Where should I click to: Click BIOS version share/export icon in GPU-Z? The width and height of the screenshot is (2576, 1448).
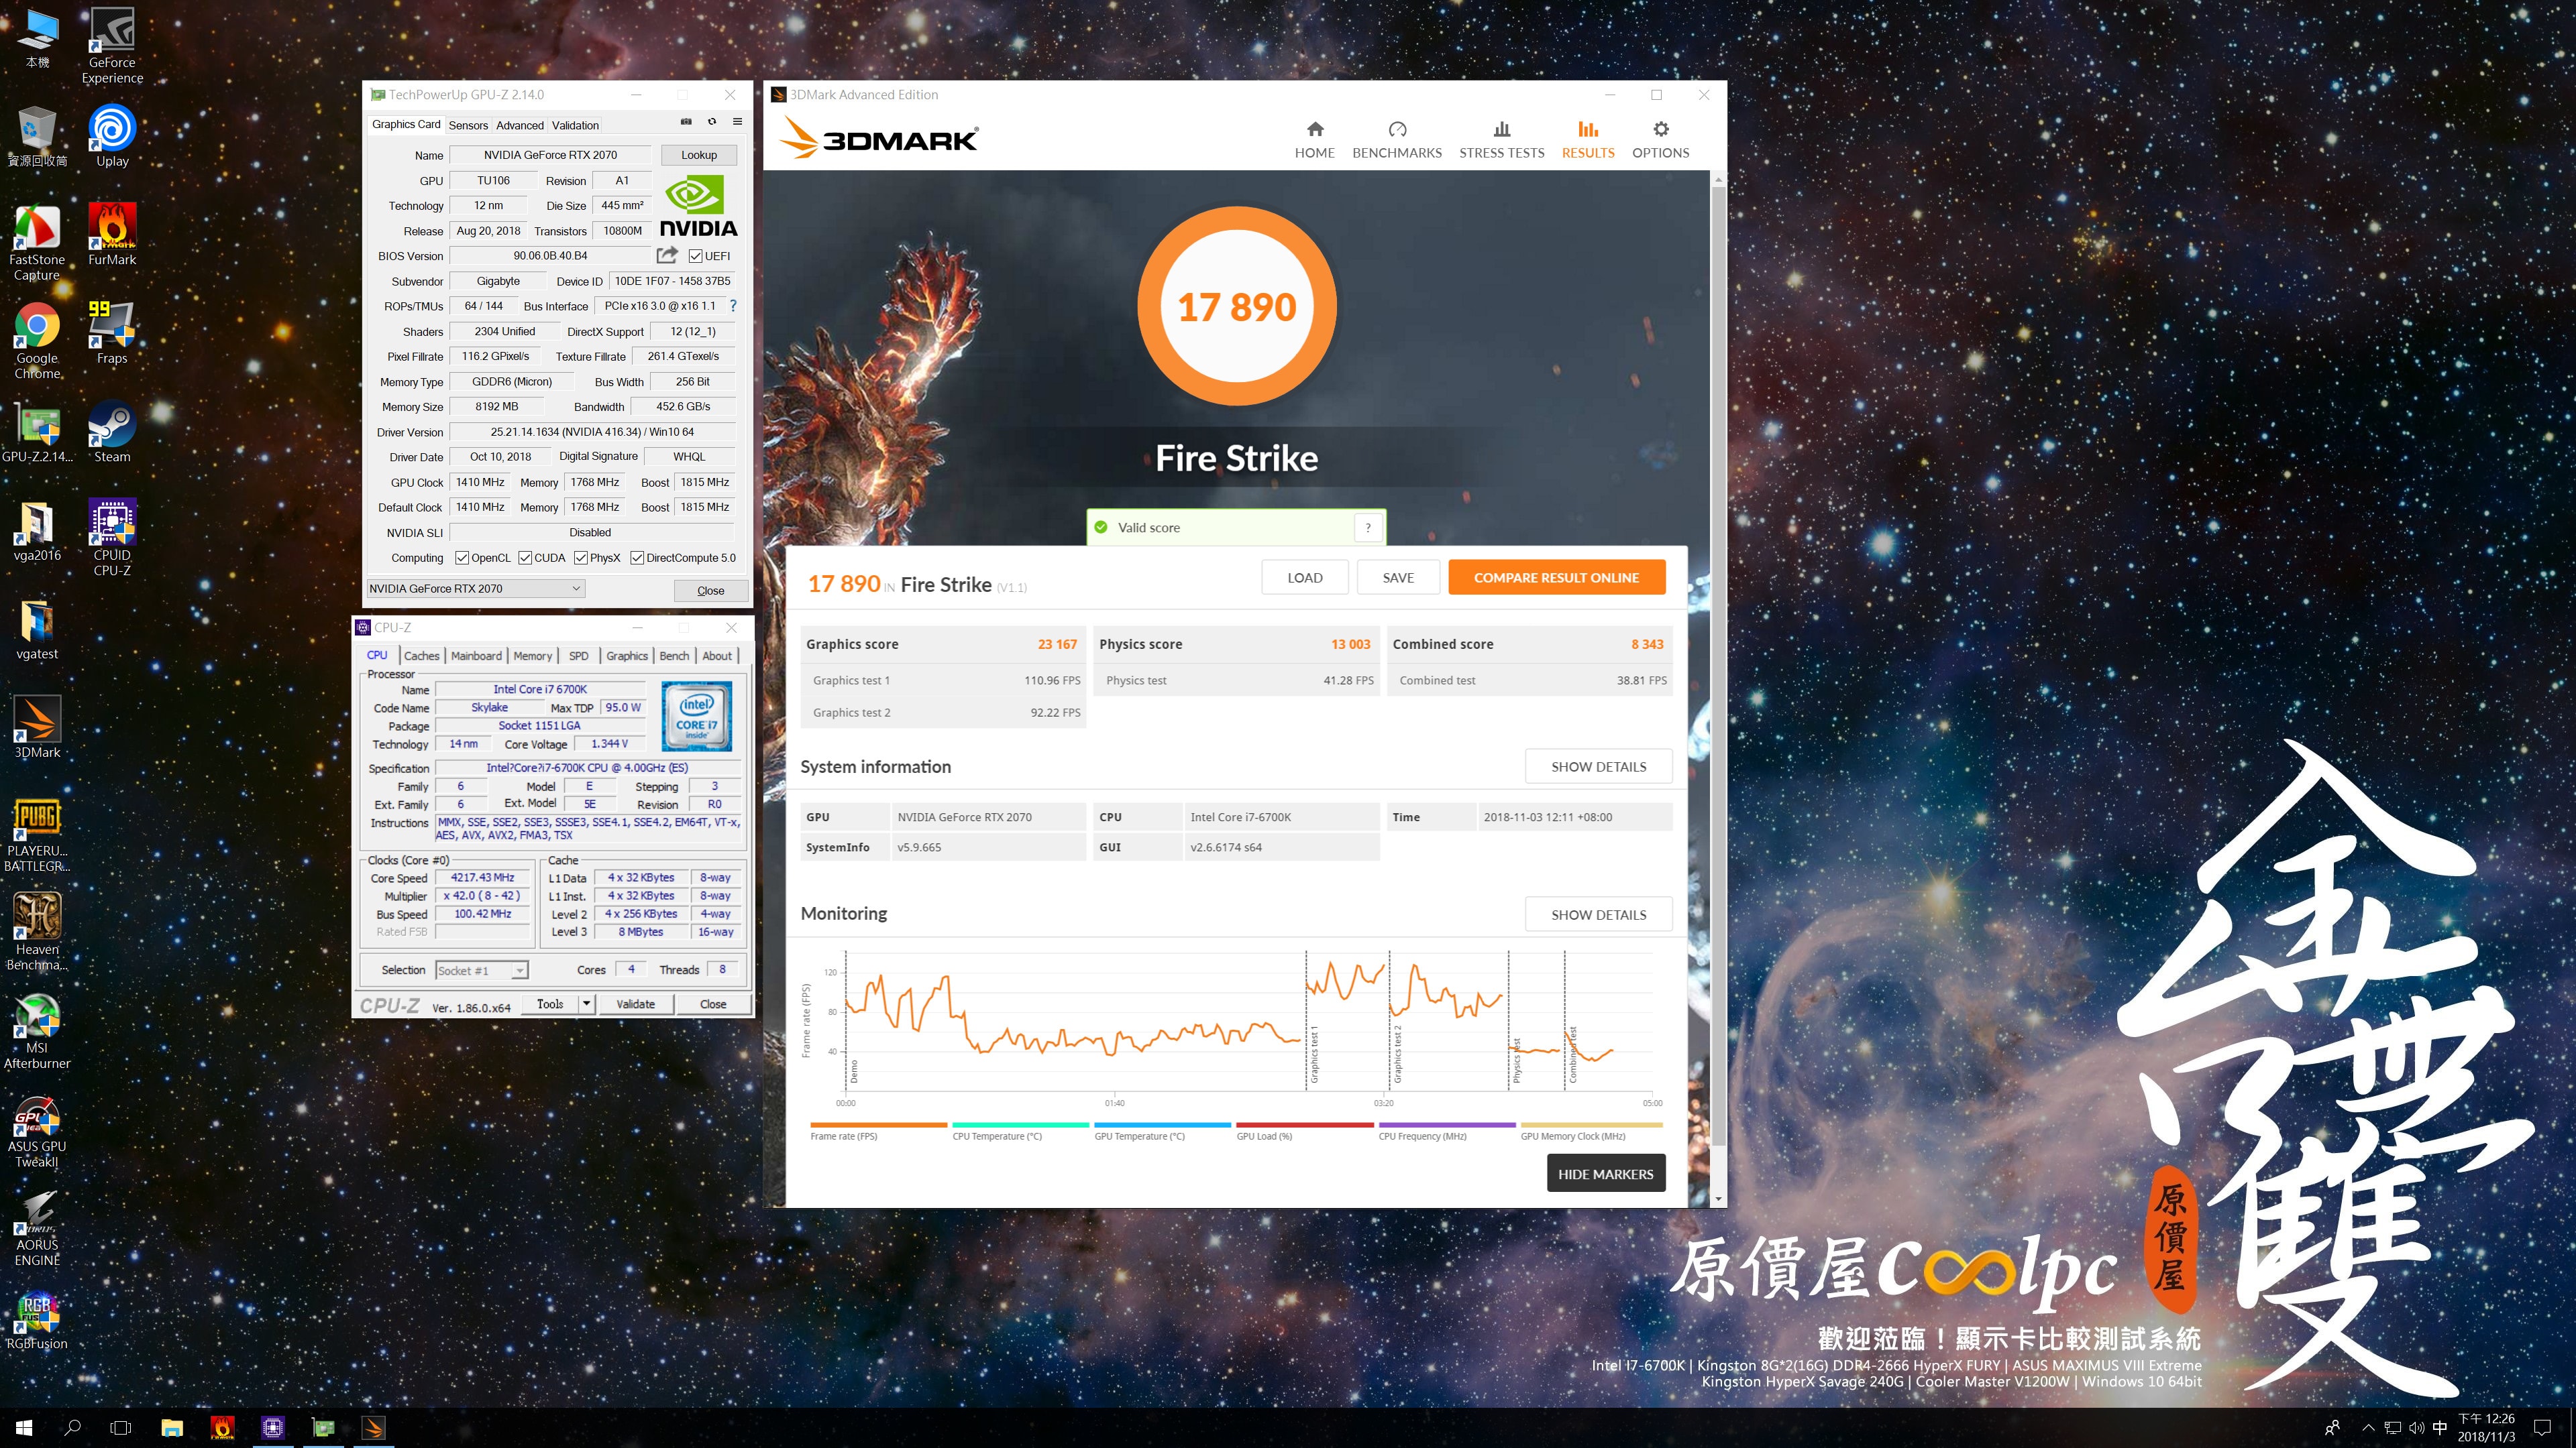point(667,255)
